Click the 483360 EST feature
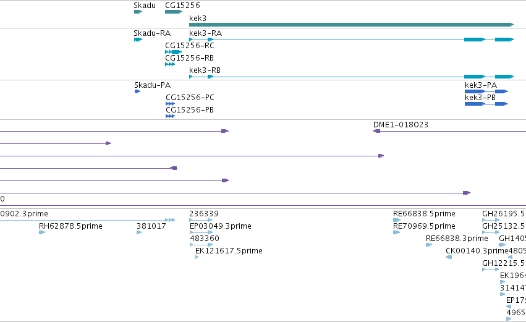The image size is (526, 322). click(x=201, y=245)
